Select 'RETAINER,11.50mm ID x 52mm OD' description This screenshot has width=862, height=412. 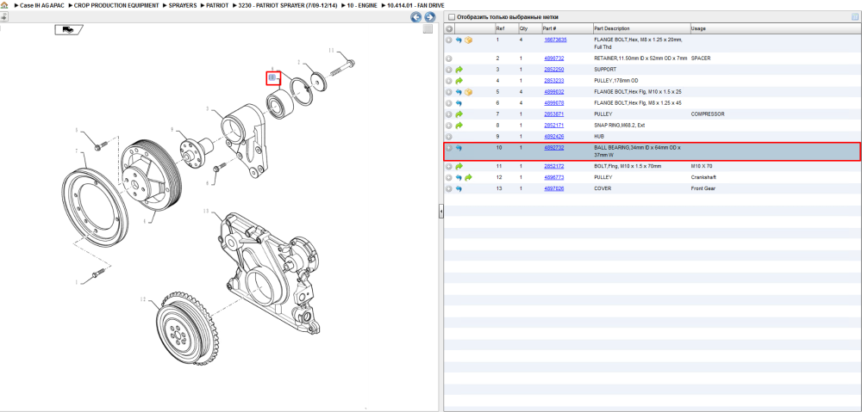coord(641,58)
